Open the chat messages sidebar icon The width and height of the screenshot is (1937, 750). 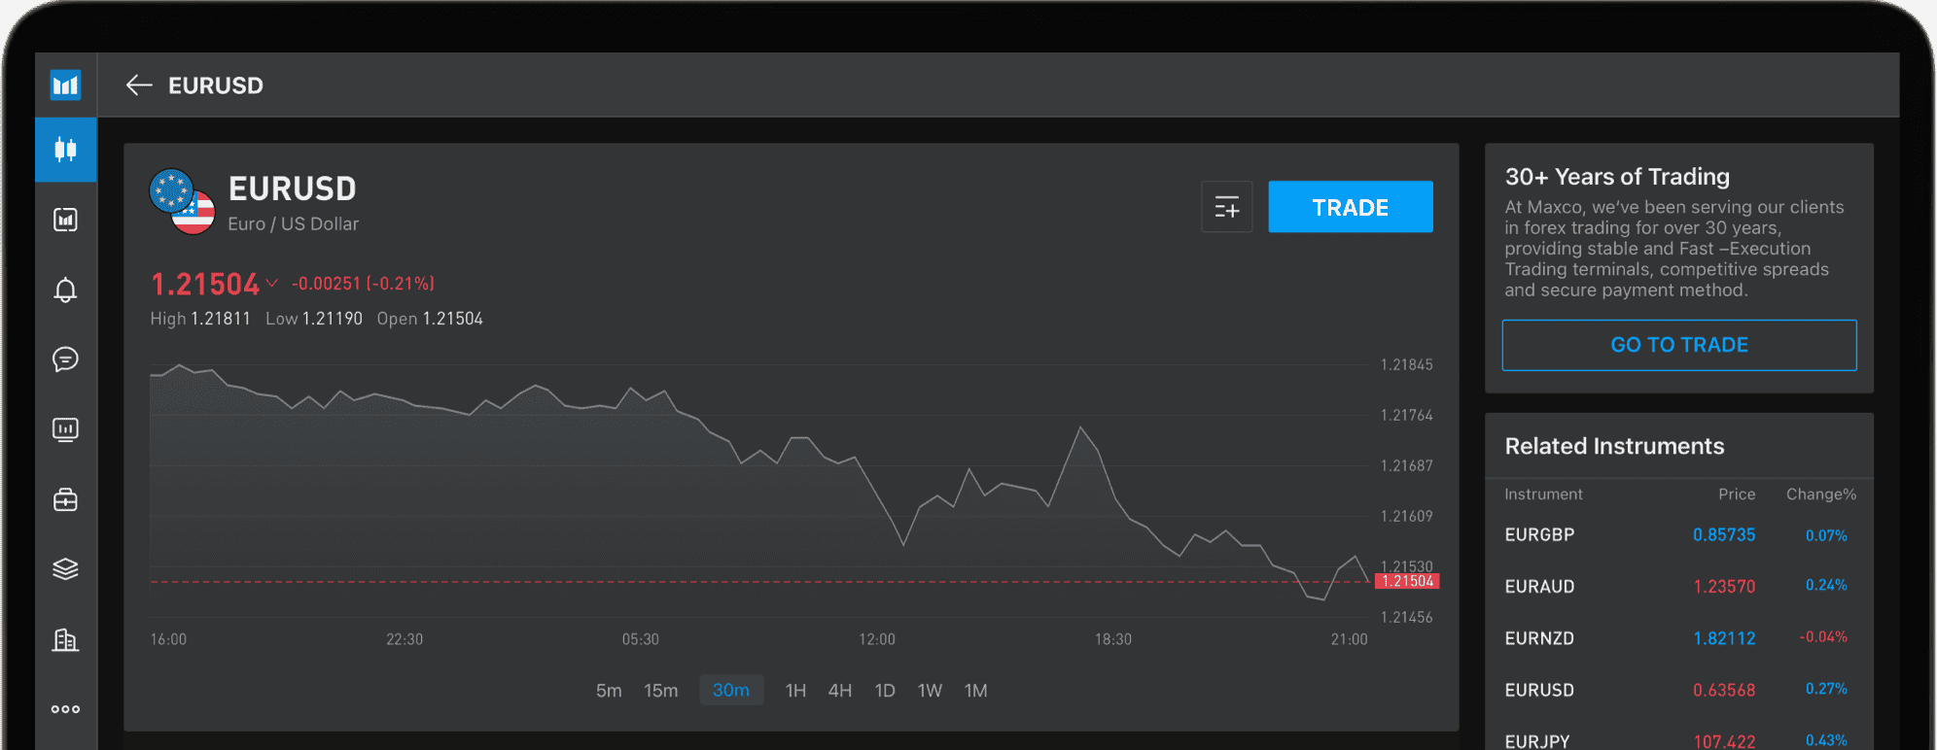click(x=65, y=359)
